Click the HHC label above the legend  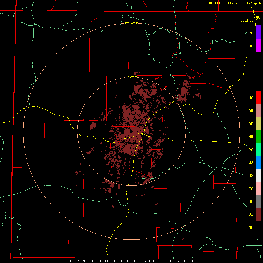(257, 18)
